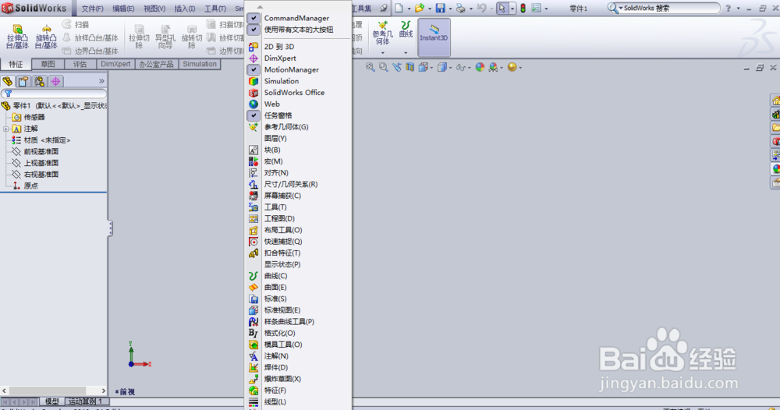Open the 文件(F) menu
Viewport: 780px width, 410px height.
coord(93,9)
